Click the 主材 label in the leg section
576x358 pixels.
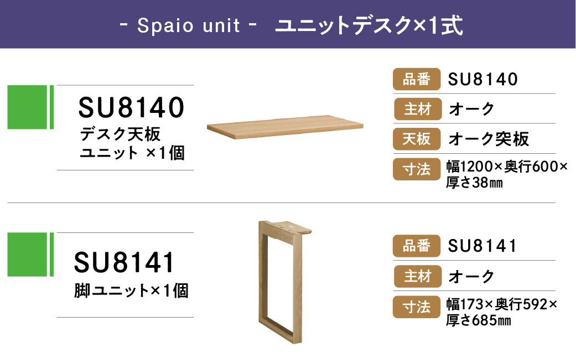[418, 276]
